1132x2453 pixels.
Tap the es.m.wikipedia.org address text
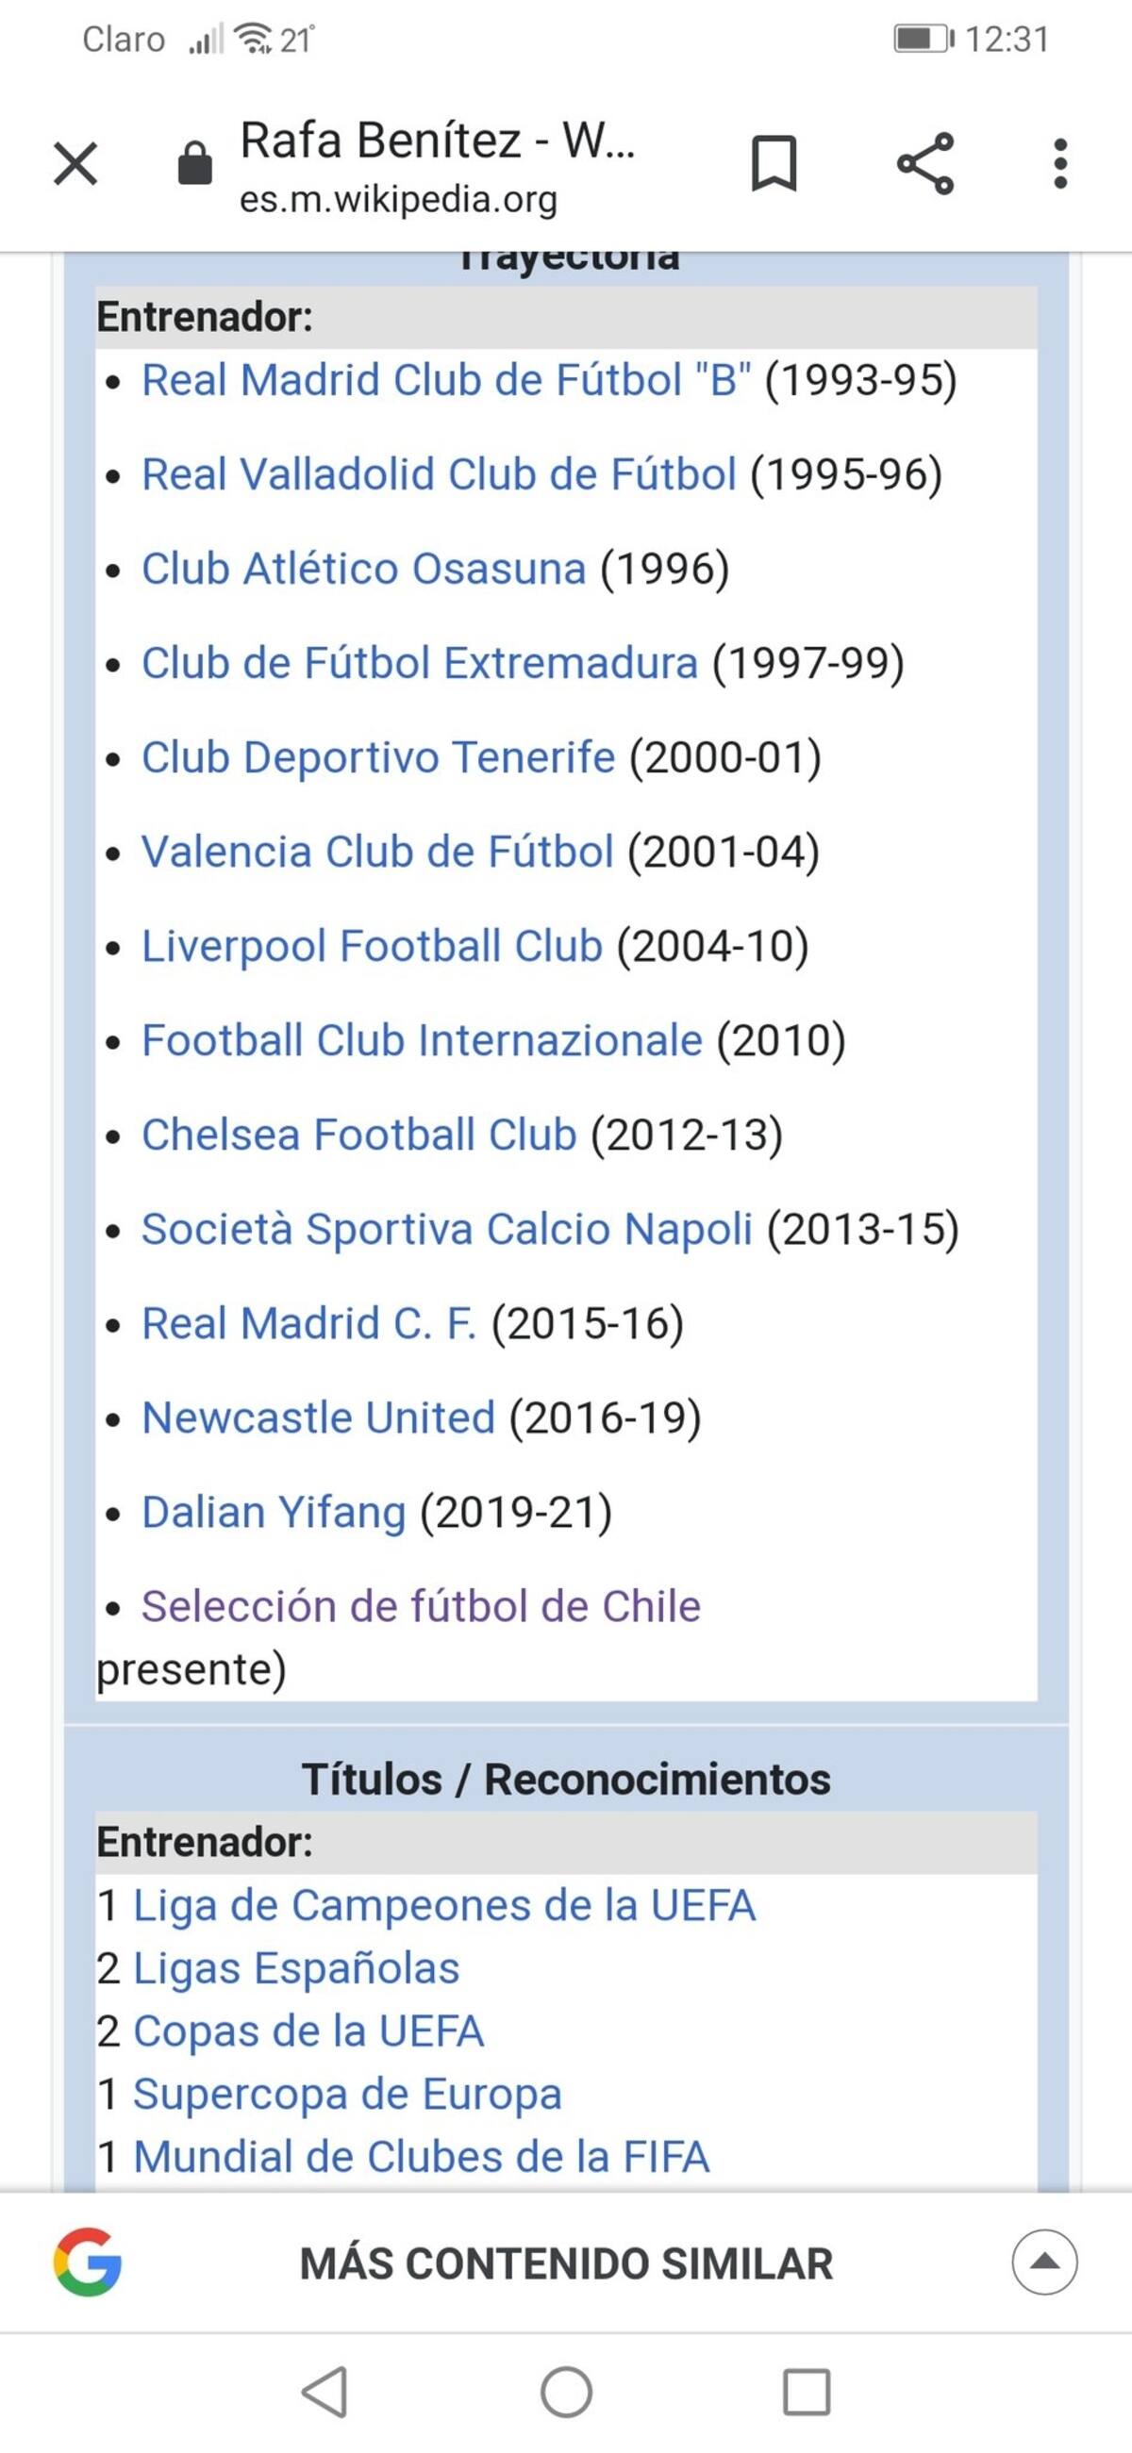coord(398,200)
